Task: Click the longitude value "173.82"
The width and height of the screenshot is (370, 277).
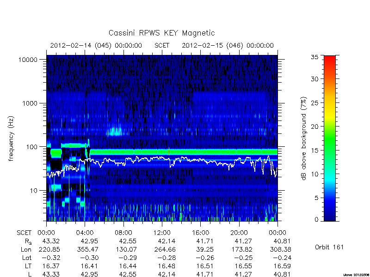Action: pos(241,249)
